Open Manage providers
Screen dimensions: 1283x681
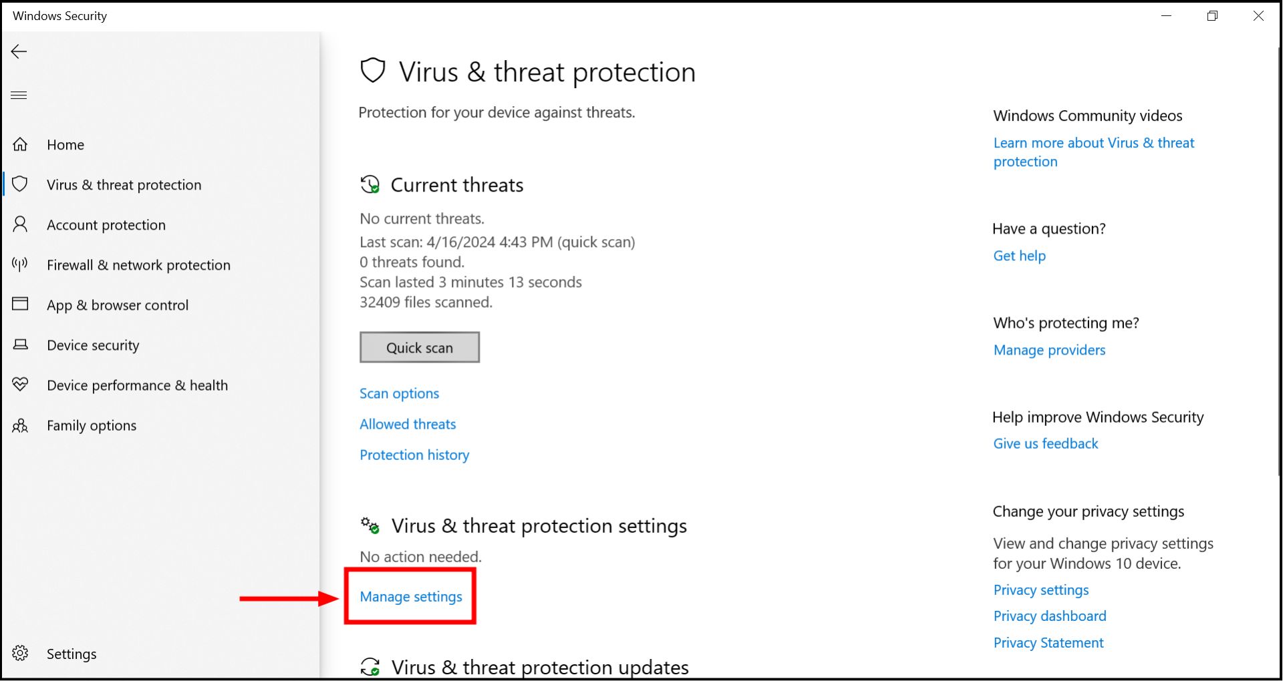1049,350
